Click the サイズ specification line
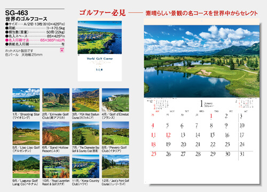Viewport: 267px width, 192px height. coord(35,24)
